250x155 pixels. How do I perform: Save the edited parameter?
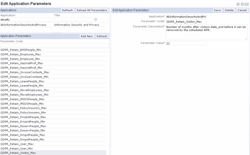217,10
